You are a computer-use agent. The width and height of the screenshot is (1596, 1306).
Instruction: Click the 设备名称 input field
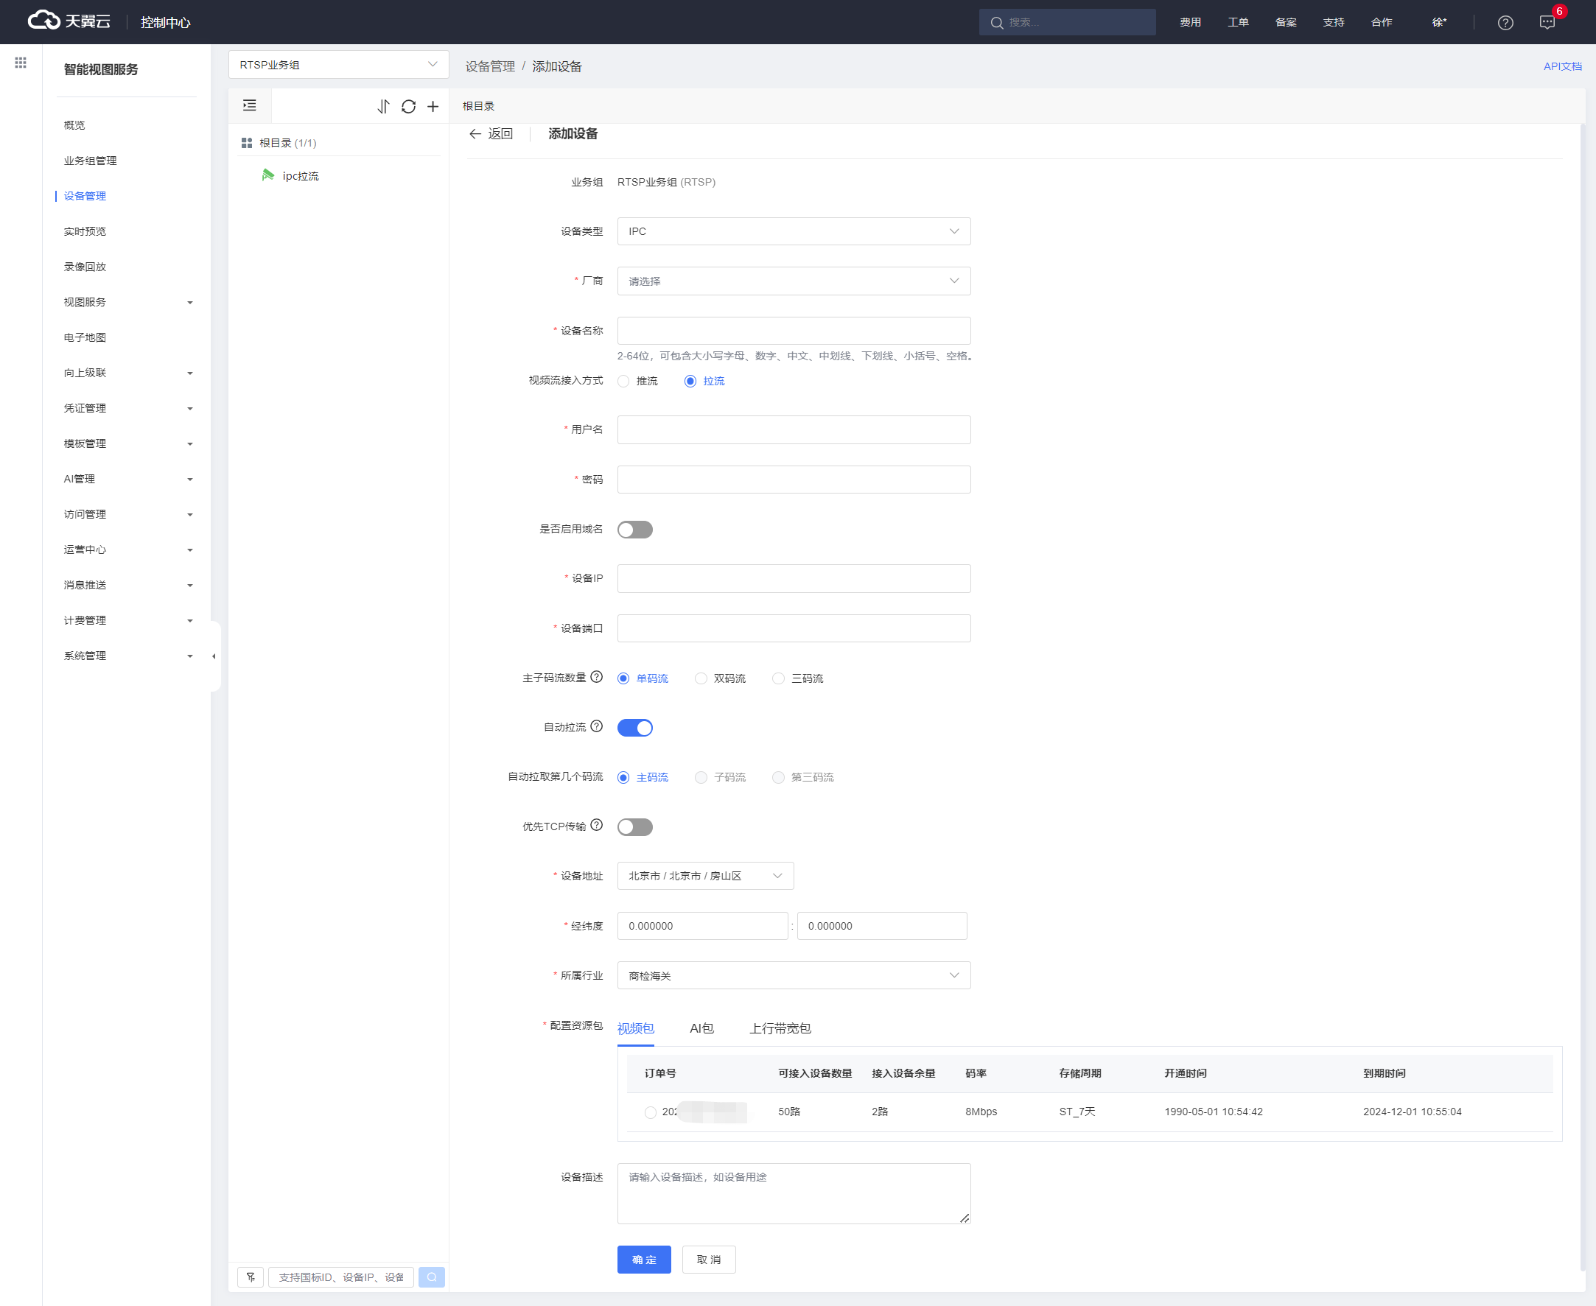click(793, 331)
